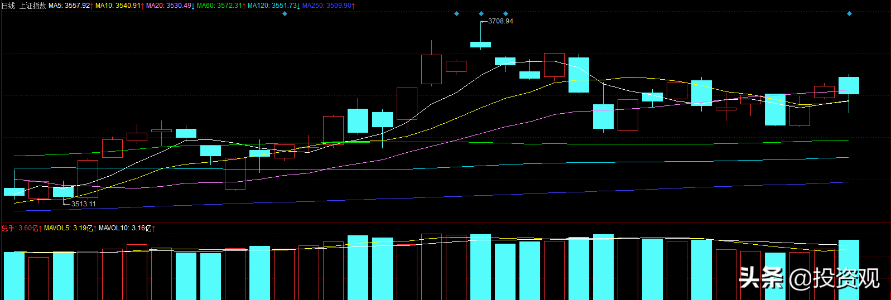Select the MA120: 3551.73 indicator label
The image size is (891, 300).
[x=273, y=6]
